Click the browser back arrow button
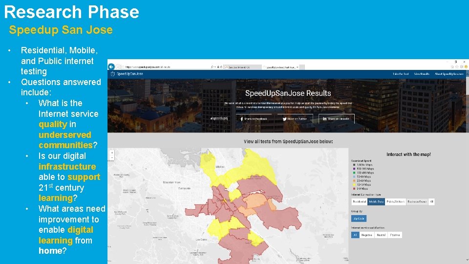469x264 pixels. [x=111, y=67]
